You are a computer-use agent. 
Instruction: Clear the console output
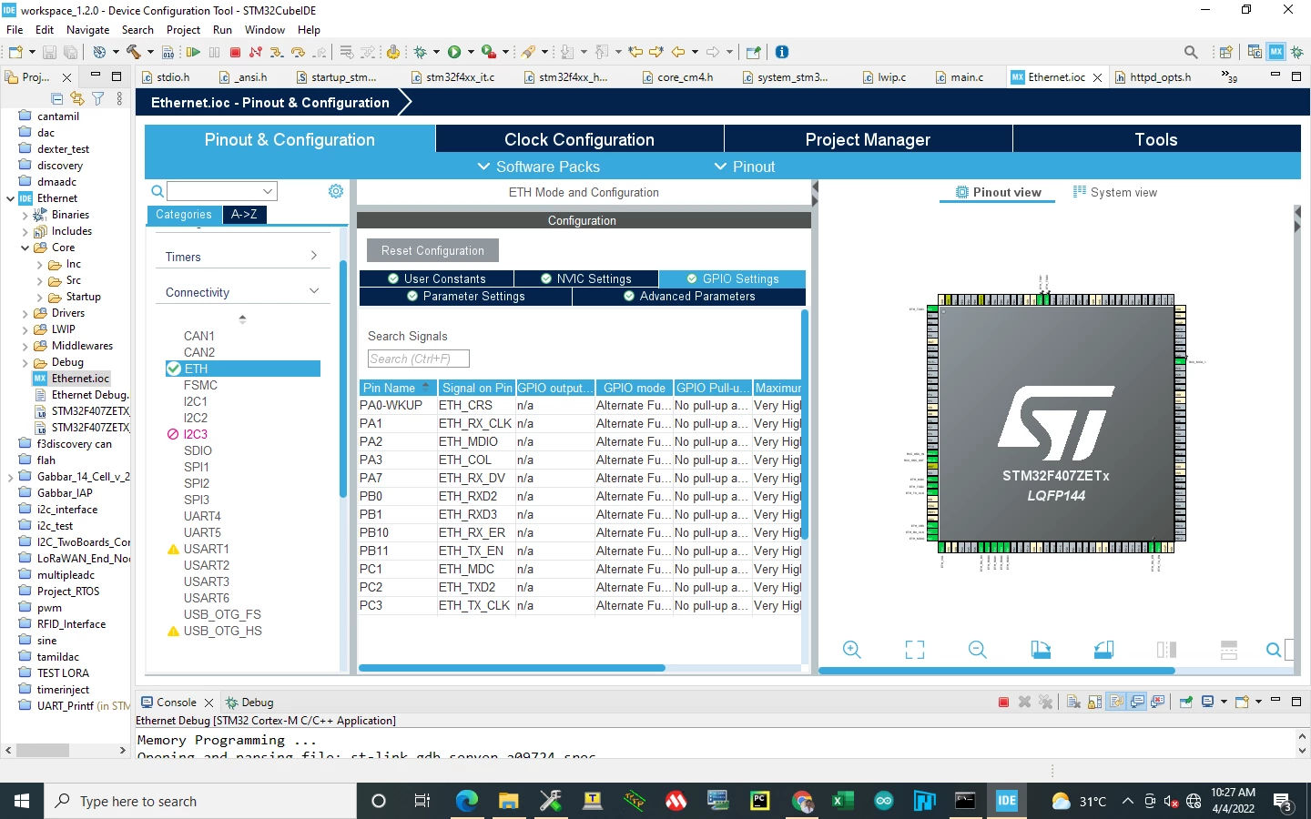(x=1073, y=703)
